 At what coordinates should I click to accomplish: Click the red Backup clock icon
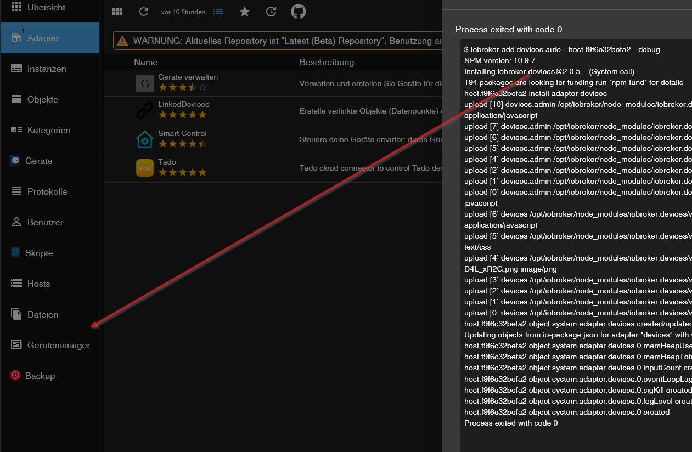pos(15,376)
